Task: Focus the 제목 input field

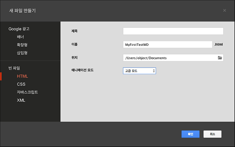Action: pos(173,31)
